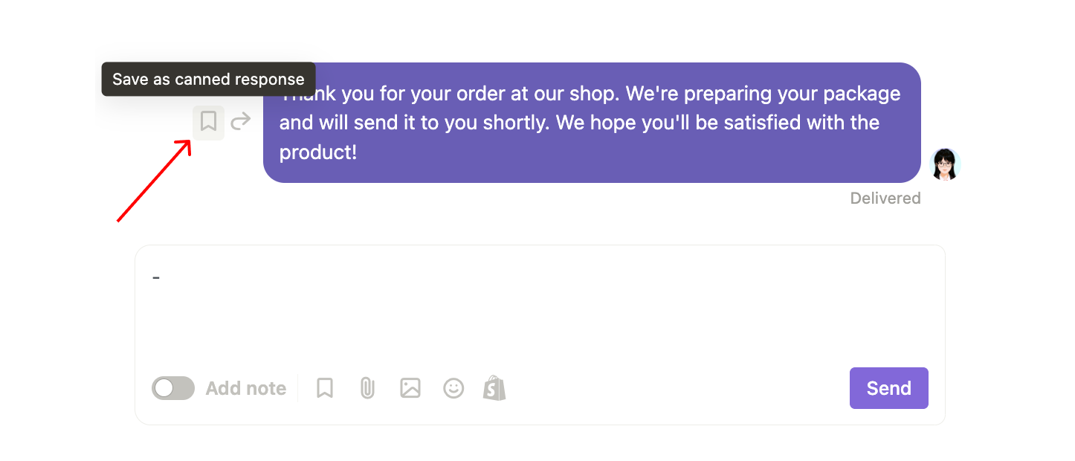Send the message with Send button

[888, 388]
